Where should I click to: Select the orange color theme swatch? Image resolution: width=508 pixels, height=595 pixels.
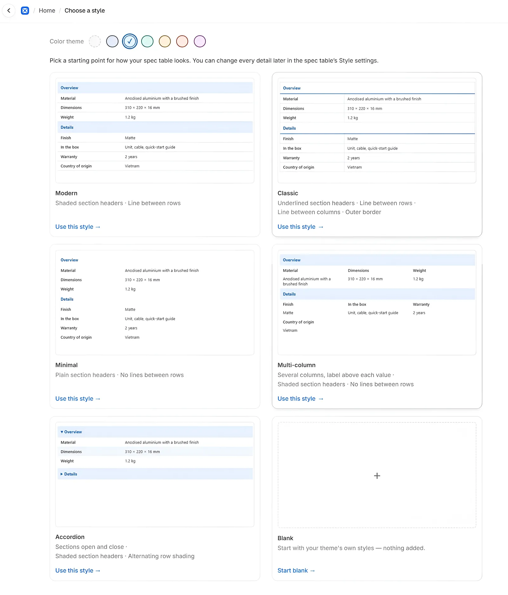click(165, 41)
